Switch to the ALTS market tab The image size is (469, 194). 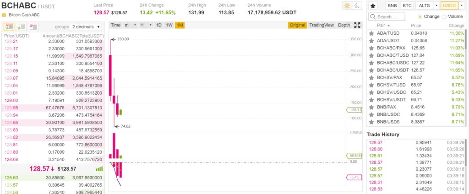[x=425, y=5]
